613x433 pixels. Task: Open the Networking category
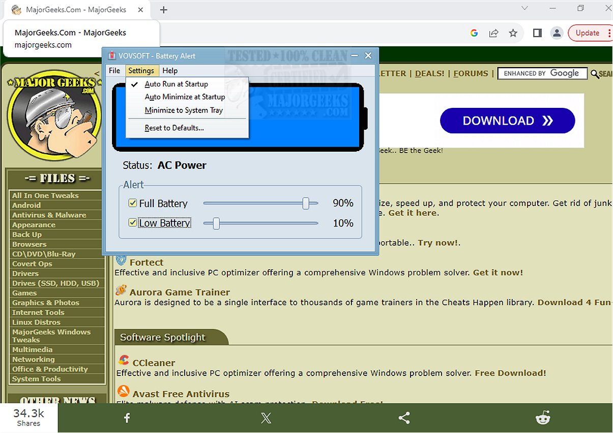click(x=33, y=359)
